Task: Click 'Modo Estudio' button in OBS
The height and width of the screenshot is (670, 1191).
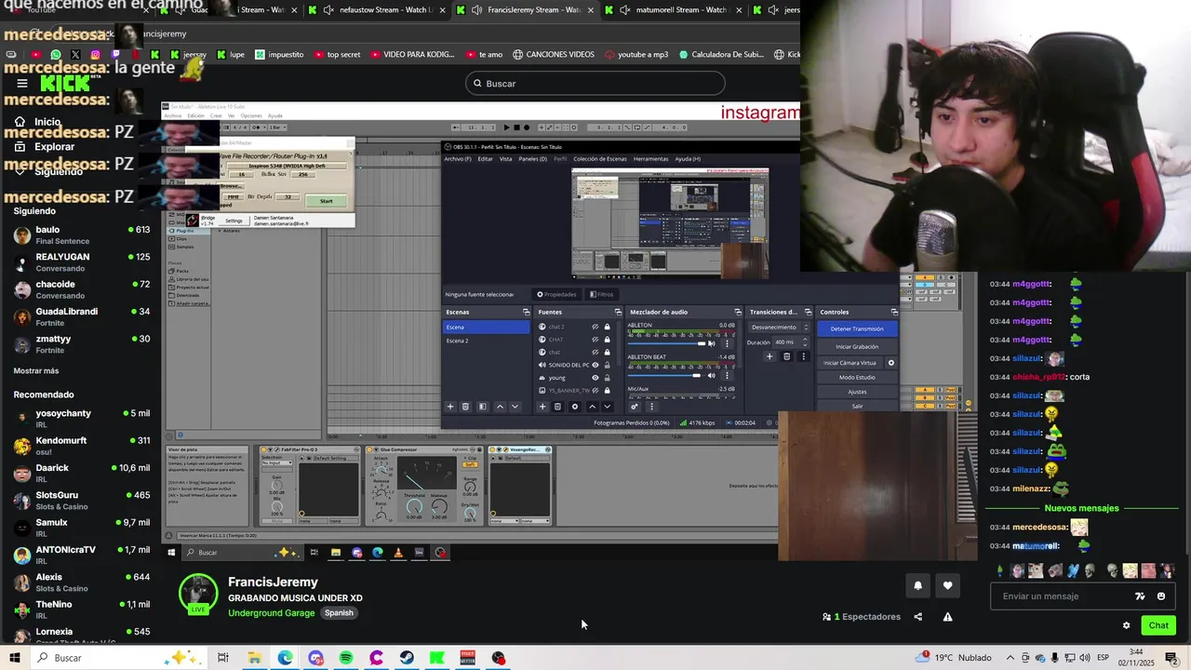Action: click(x=857, y=378)
